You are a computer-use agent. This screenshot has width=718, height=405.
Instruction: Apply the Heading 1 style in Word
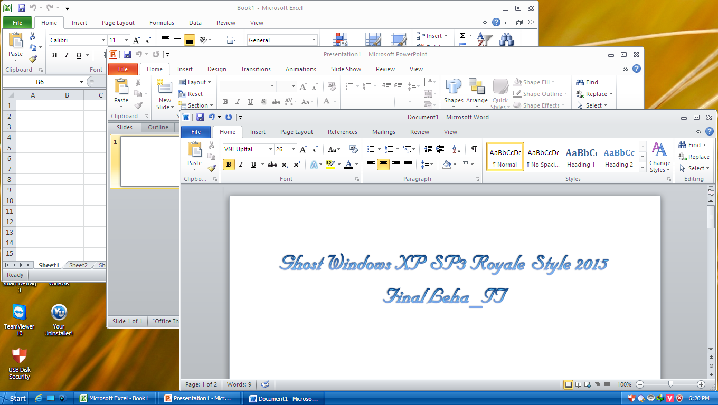pyautogui.click(x=581, y=157)
